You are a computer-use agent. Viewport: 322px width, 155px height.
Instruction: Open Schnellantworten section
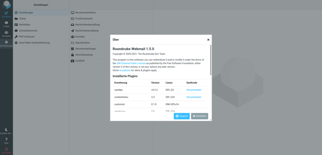[41, 30]
